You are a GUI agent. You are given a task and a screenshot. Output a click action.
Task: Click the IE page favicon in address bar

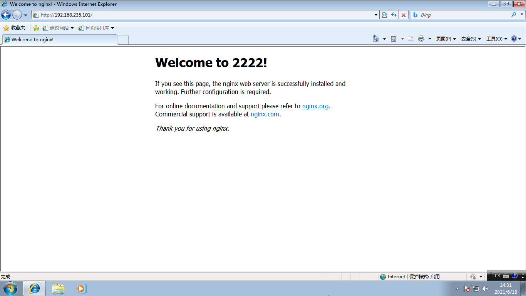[36, 15]
